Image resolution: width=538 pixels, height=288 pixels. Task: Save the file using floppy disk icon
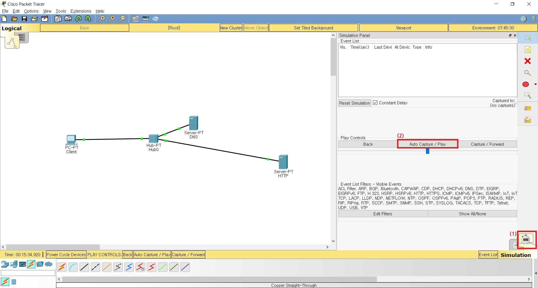(x=24, y=19)
